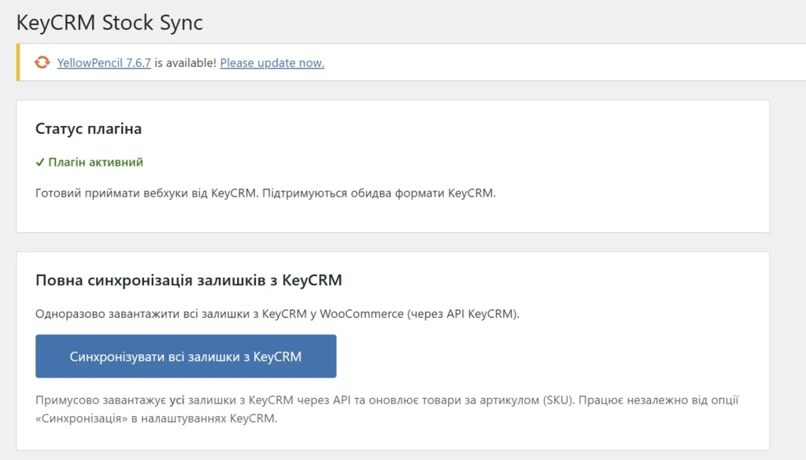Image resolution: width=806 pixels, height=460 pixels.
Task: Select the 'Примусово завантажує усі залишки' note
Action: [x=386, y=409]
